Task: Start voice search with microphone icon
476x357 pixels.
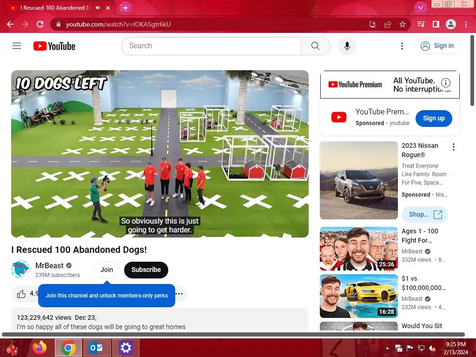Action: (x=347, y=46)
